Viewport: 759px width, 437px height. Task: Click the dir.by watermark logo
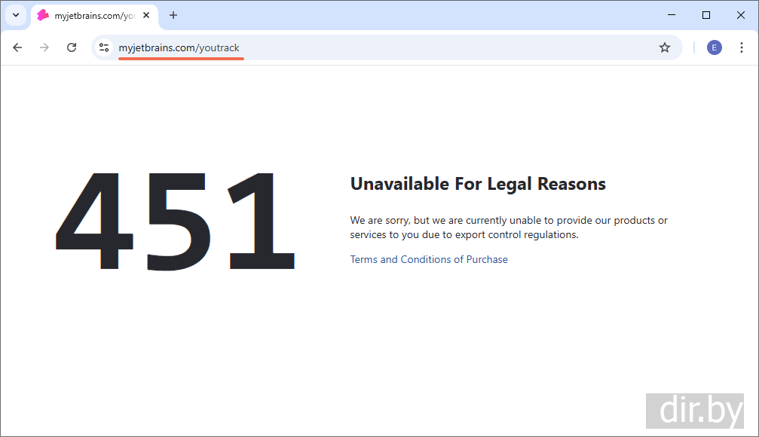[x=694, y=411]
